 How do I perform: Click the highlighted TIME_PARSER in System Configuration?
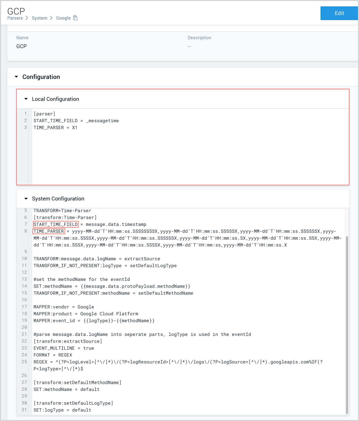[49, 231]
